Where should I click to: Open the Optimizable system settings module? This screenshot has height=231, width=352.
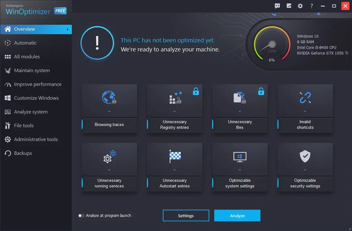coord(240,167)
